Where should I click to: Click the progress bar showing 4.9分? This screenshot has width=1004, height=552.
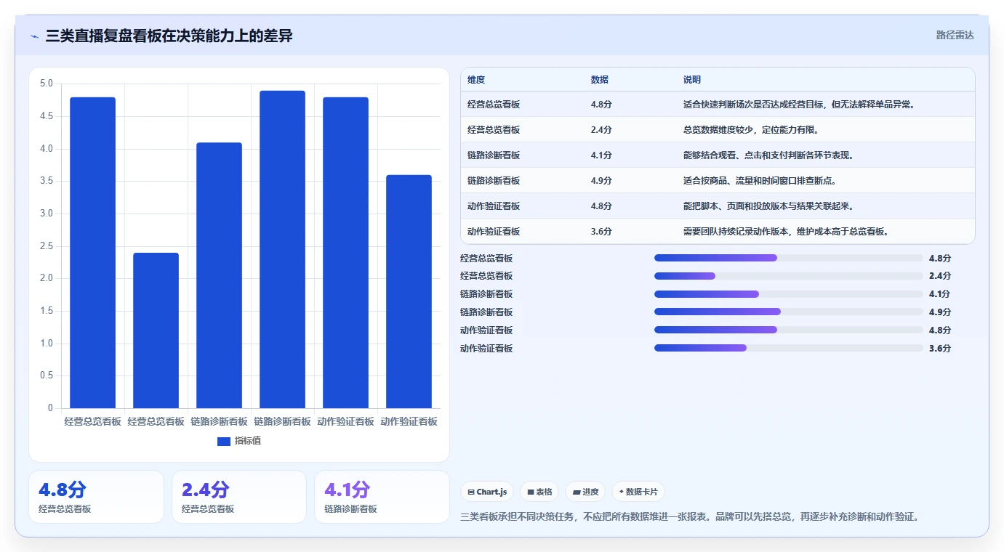tap(788, 312)
